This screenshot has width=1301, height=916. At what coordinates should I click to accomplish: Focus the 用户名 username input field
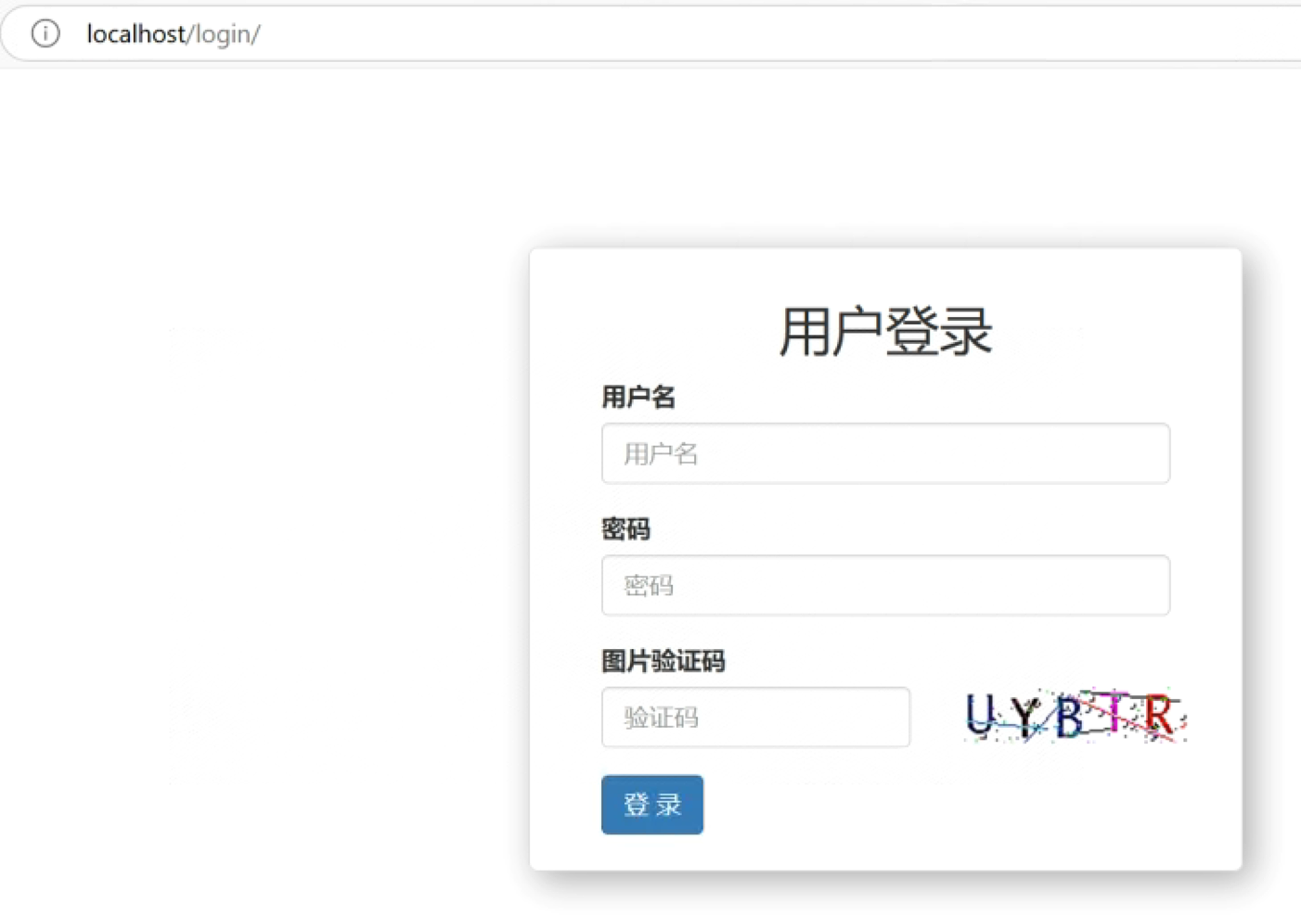click(885, 453)
